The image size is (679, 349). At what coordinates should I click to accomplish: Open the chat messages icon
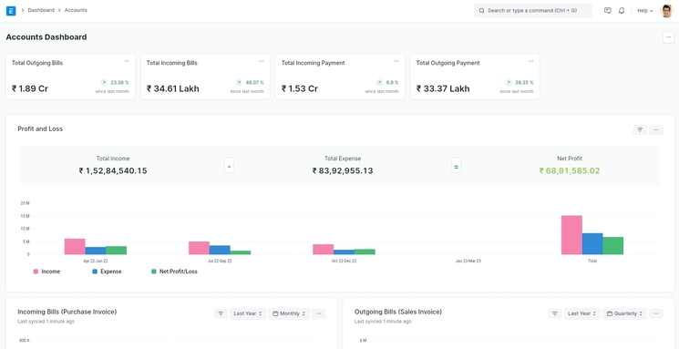608,11
